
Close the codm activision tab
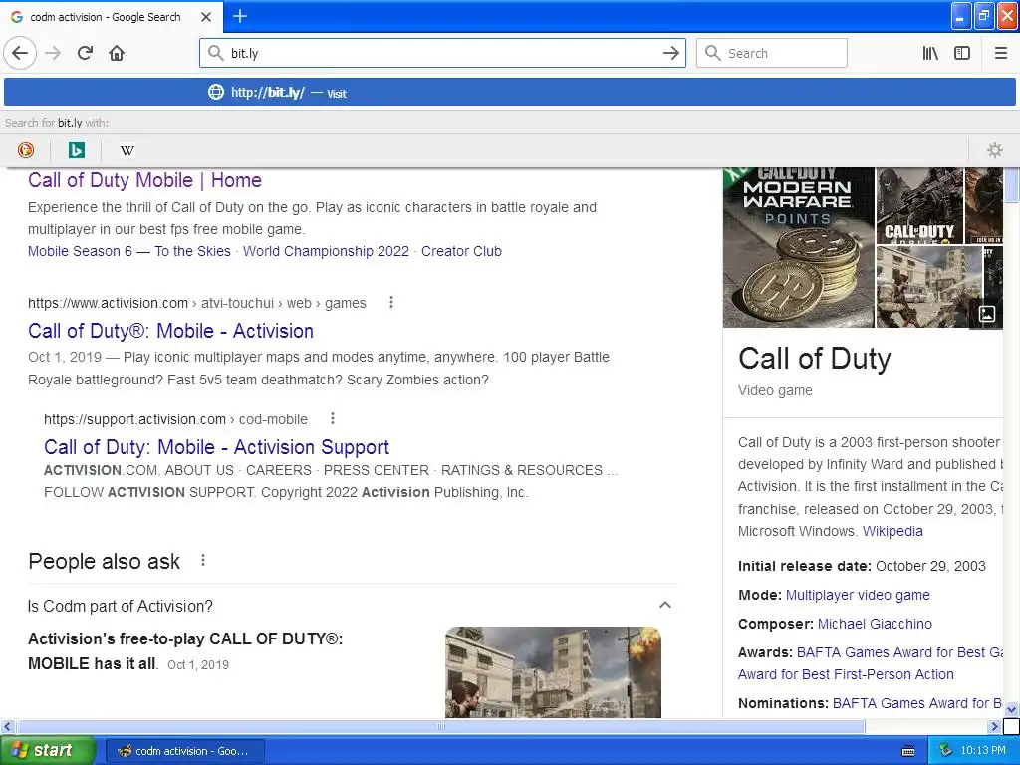(206, 17)
